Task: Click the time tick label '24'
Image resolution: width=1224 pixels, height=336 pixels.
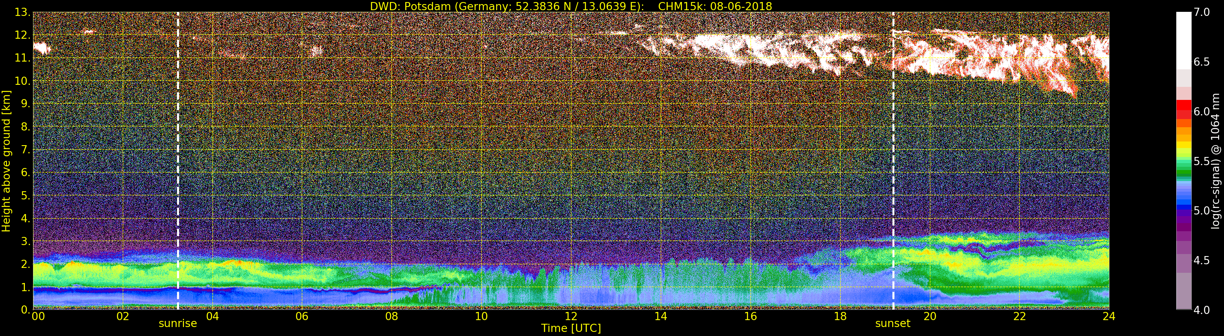Action: coord(1109,316)
